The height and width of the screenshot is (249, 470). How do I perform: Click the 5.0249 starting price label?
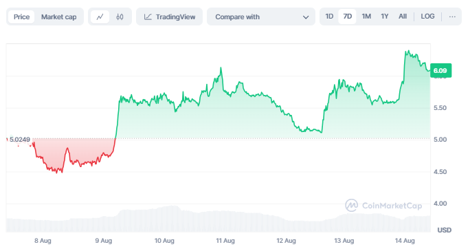click(20, 140)
